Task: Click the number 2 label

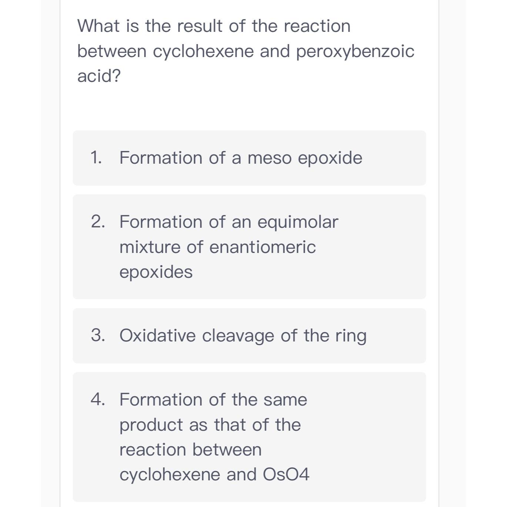Action: point(97,221)
